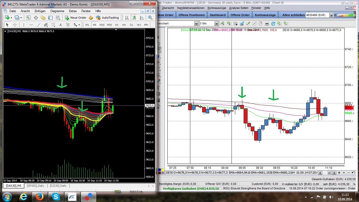Select the trendline drawing tool
Screen dimensions: 359x202
(x=39, y=25)
